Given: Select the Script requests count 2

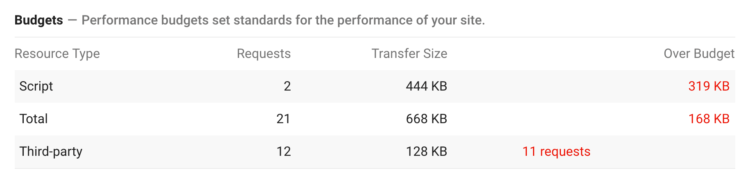Looking at the screenshot, I should (x=287, y=86).
